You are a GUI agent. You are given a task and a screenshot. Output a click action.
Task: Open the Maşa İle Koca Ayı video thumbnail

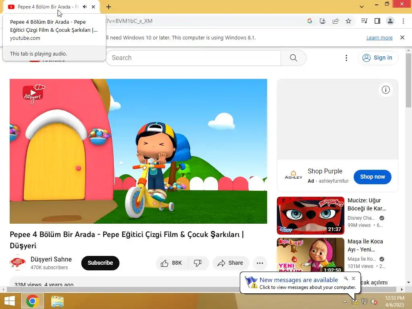tap(311, 255)
